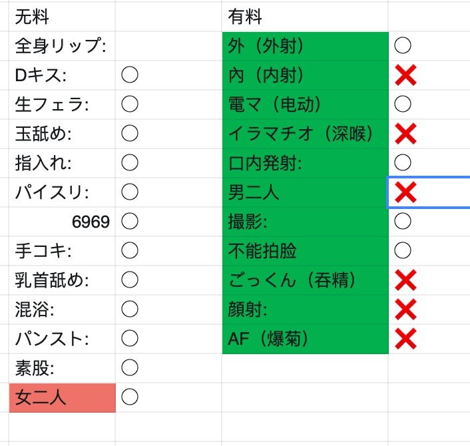470x446 pixels.
Task: Click the circle next to 不能拍脸
Action: (403, 250)
